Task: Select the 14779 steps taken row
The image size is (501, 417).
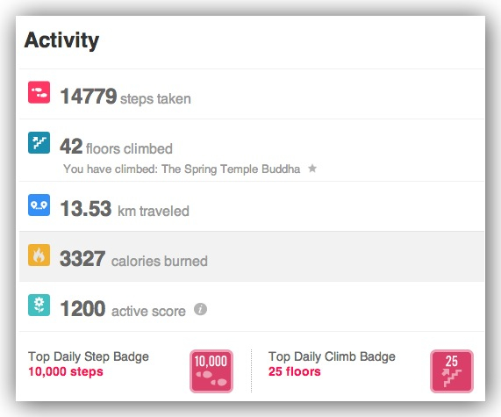Action: tap(252, 94)
